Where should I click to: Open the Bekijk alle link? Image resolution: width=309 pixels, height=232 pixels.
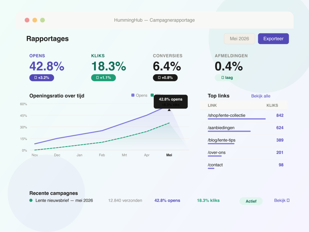(261, 96)
